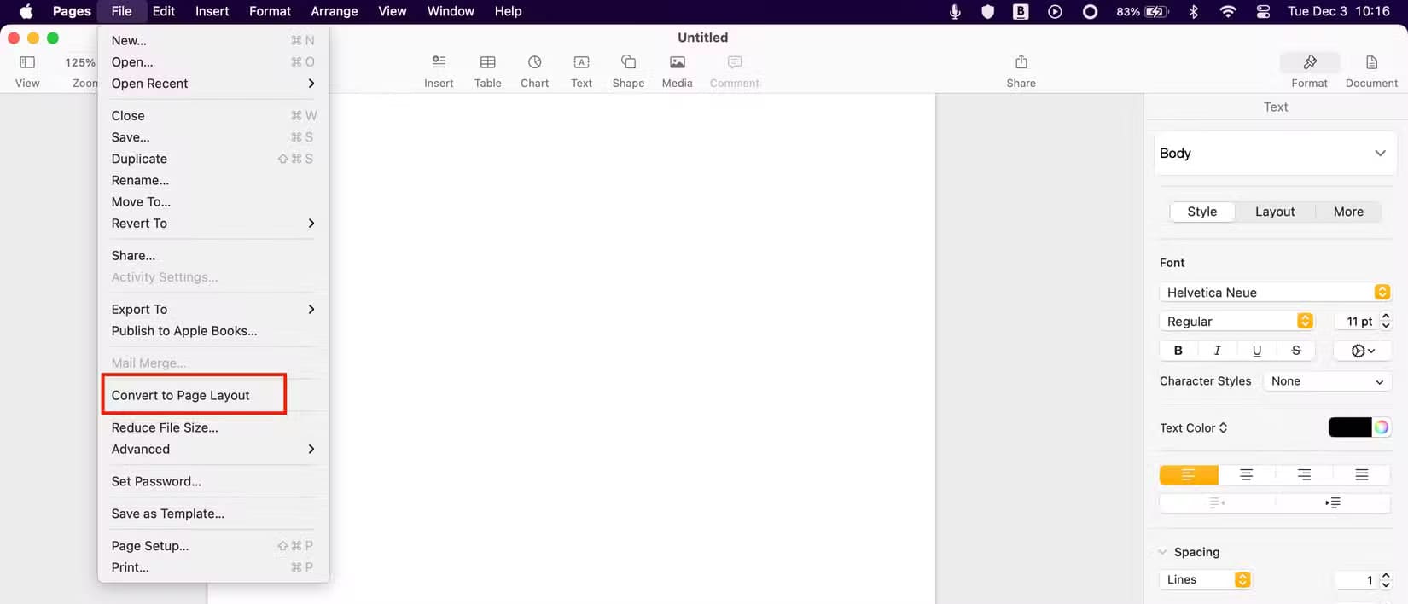Collapse the Spacing section
1408x604 pixels.
tap(1162, 552)
